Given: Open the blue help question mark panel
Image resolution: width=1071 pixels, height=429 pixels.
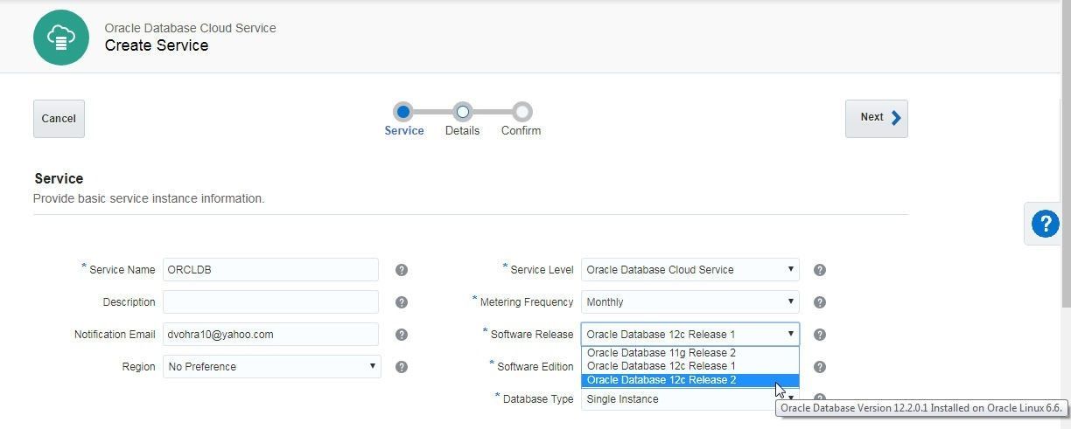Looking at the screenshot, I should pos(1045,224).
